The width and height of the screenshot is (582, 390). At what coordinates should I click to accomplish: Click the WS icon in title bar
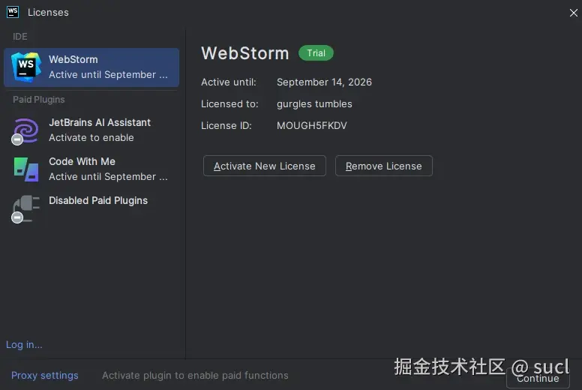pyautogui.click(x=13, y=12)
